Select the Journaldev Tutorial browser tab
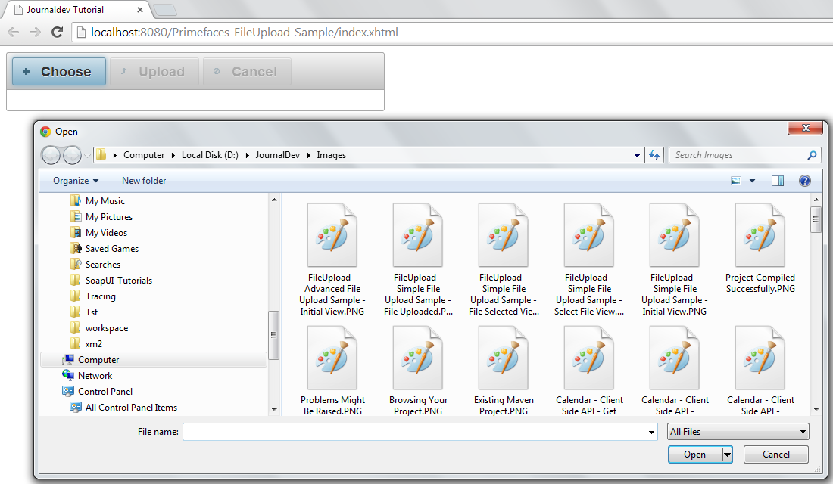The image size is (833, 484). click(x=74, y=10)
